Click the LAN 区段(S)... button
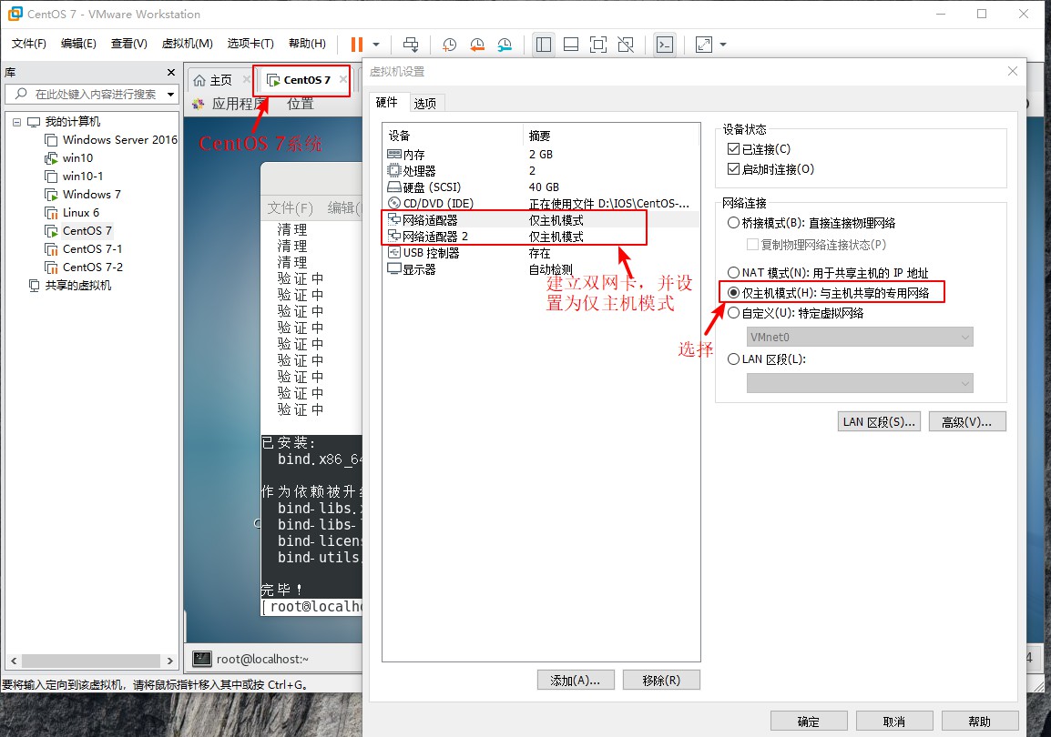This screenshot has height=737, width=1051. tap(879, 421)
